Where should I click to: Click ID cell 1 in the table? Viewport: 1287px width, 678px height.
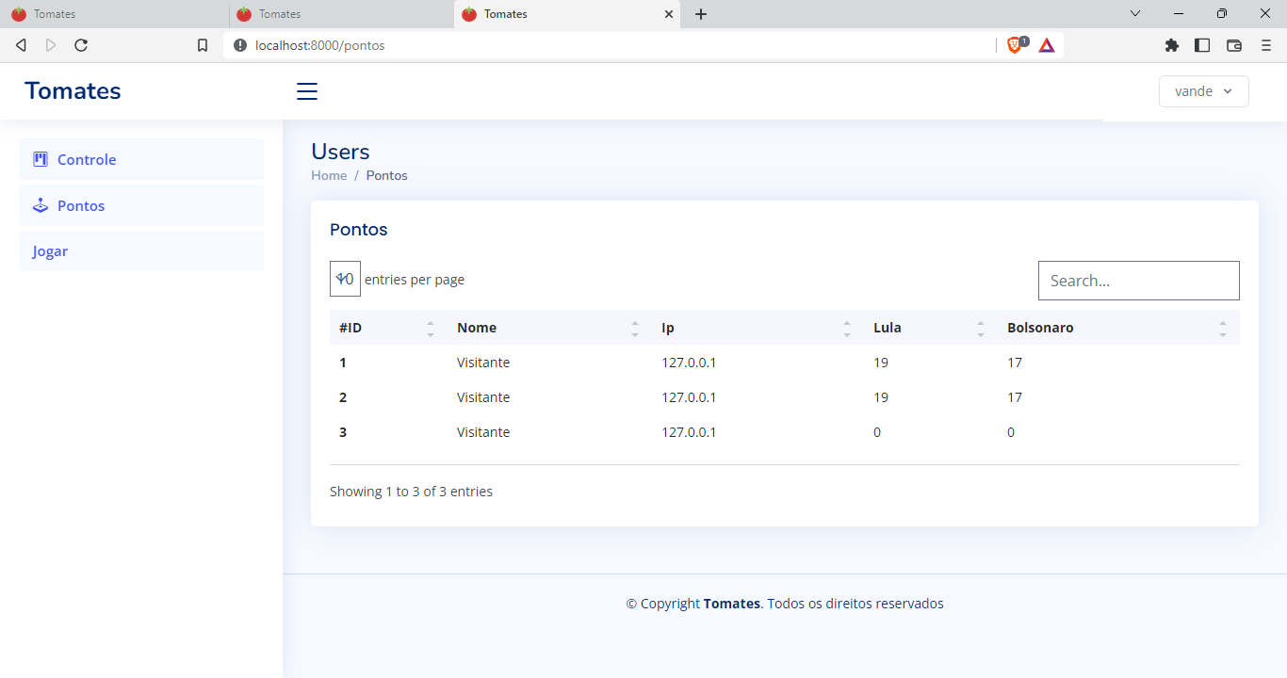tap(343, 363)
